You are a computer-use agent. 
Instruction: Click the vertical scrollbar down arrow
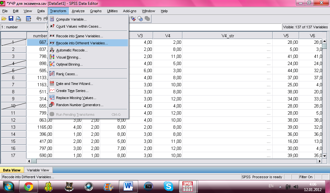point(324,156)
